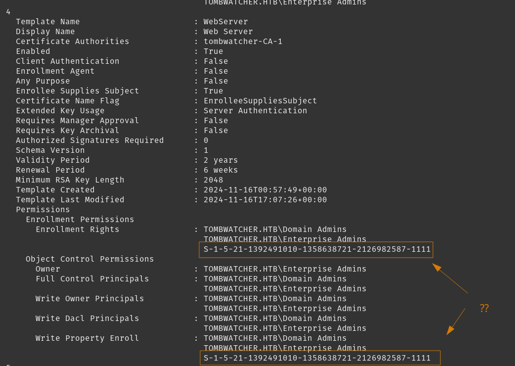Click the Template Last Modified timestamp value
The height and width of the screenshot is (366, 515).
(x=265, y=200)
